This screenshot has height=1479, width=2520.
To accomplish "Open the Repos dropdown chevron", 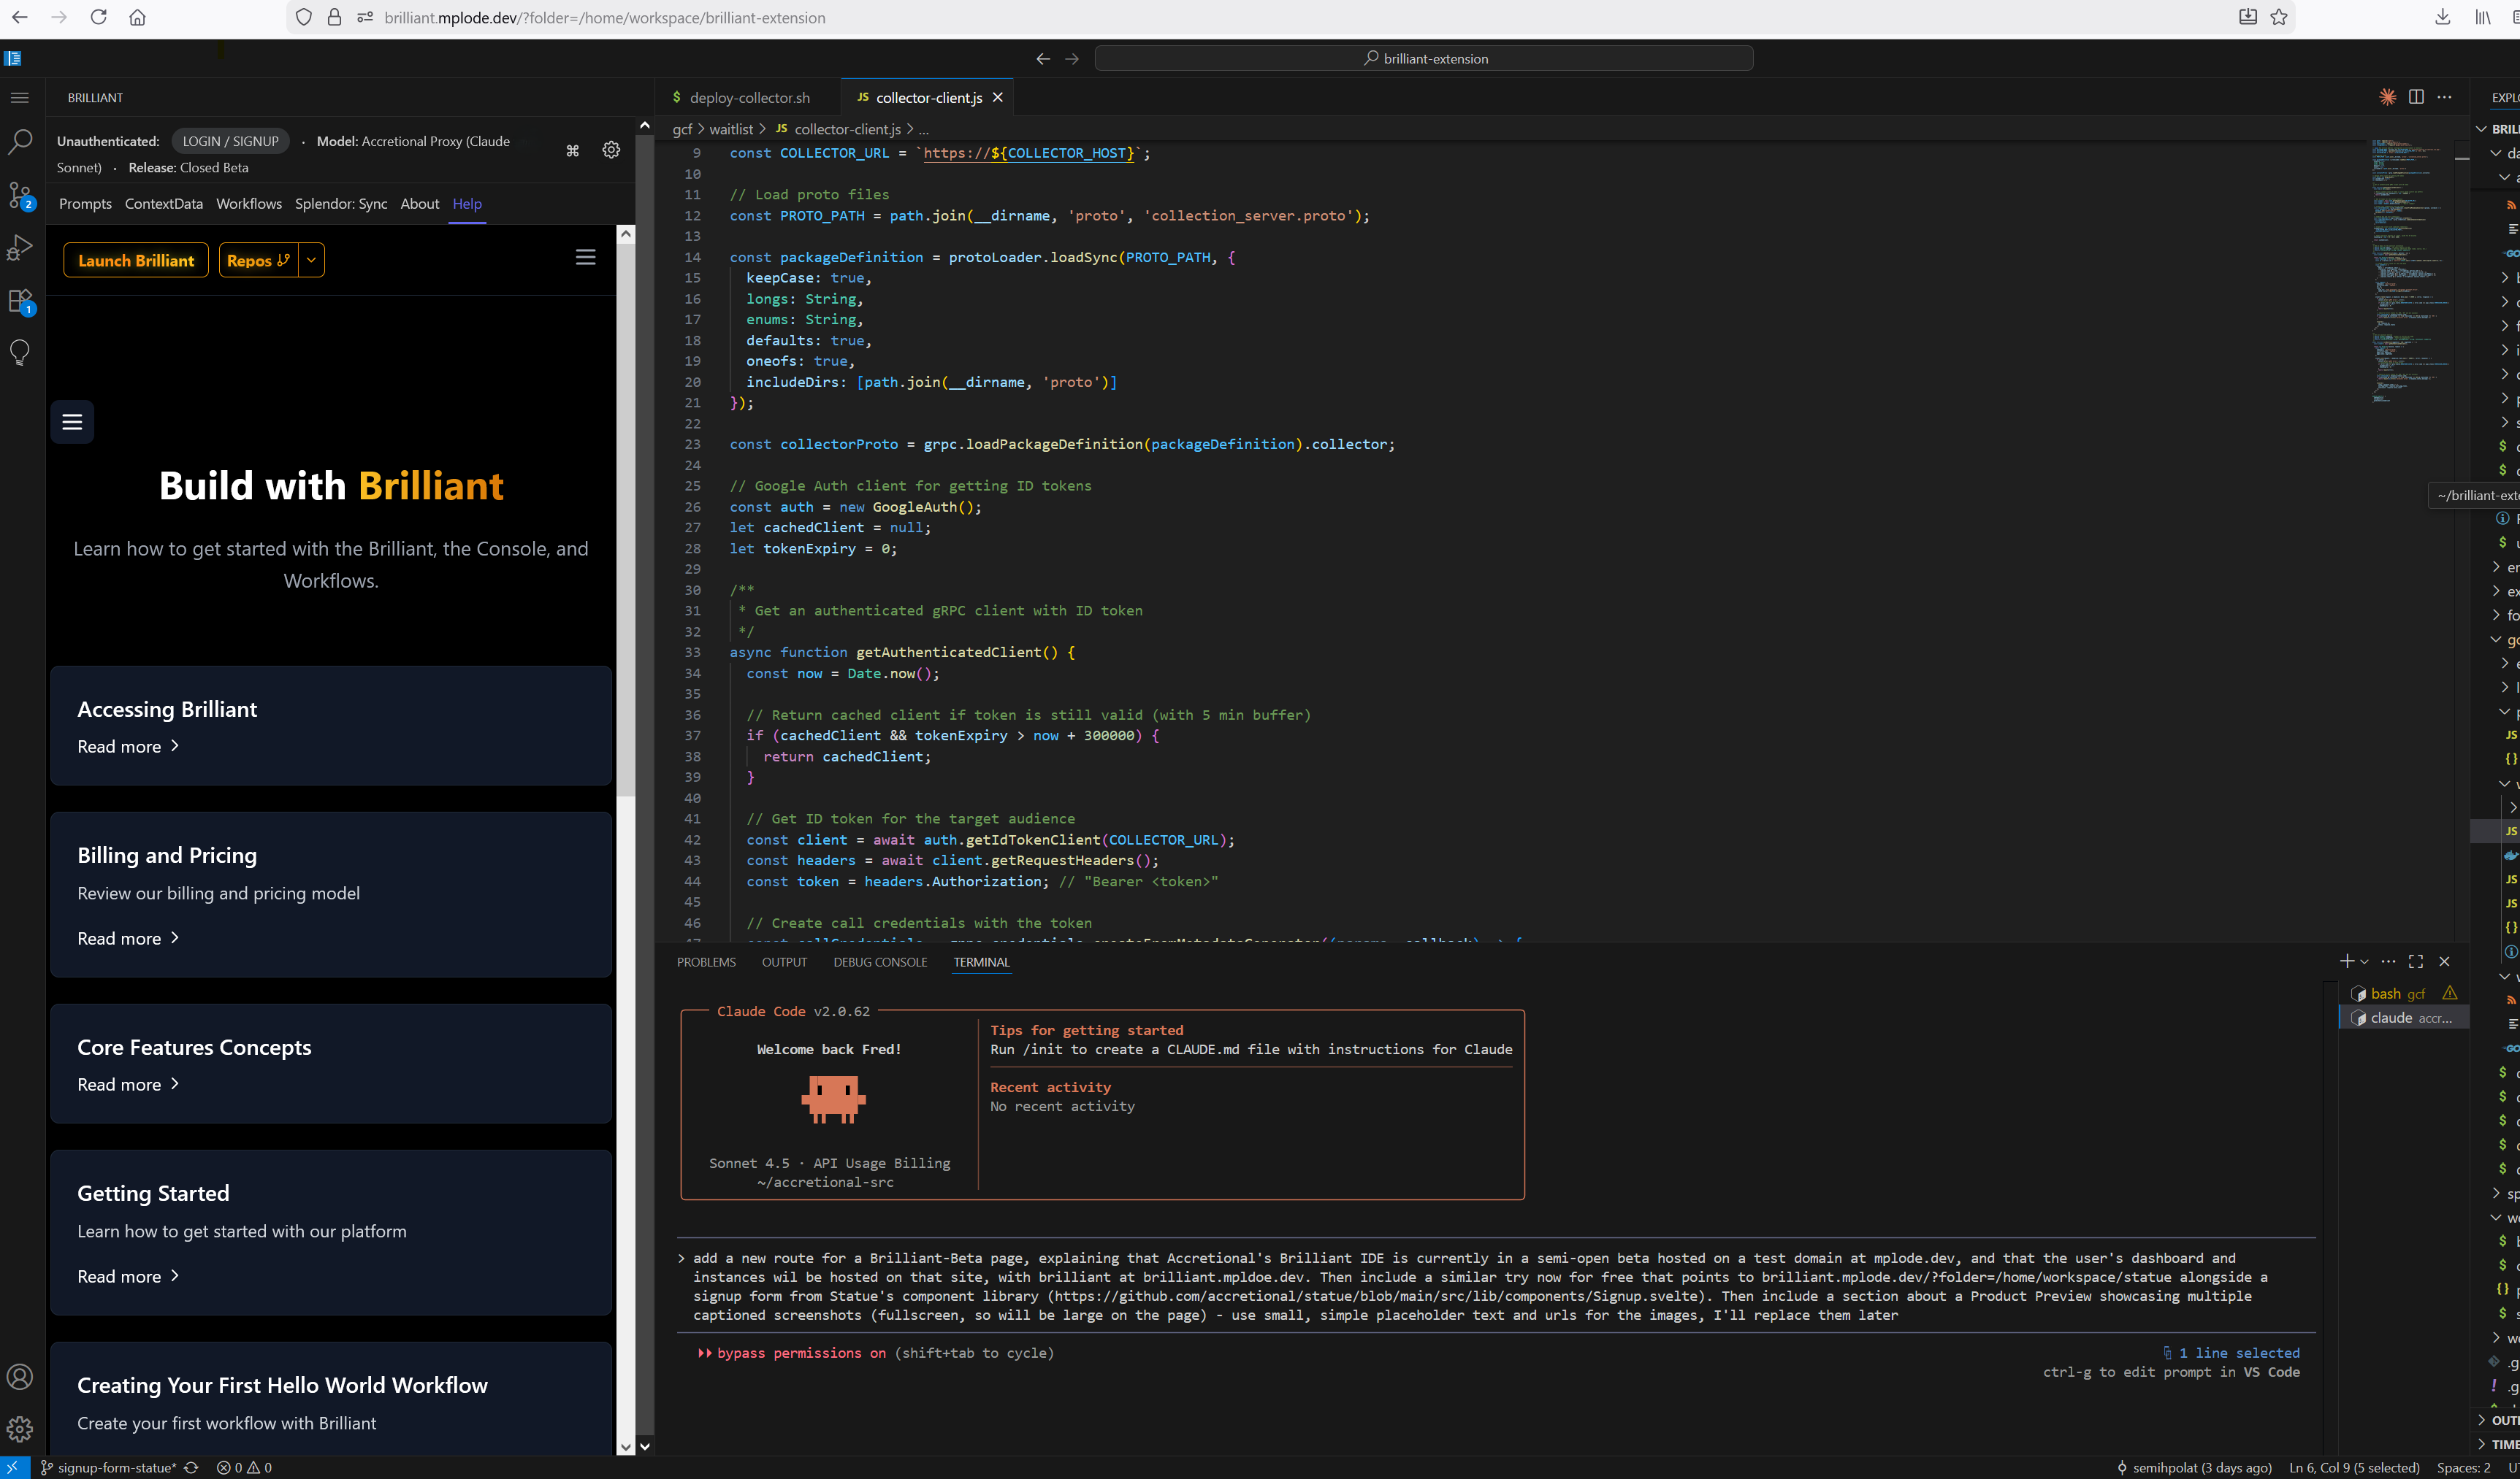I will tap(311, 260).
